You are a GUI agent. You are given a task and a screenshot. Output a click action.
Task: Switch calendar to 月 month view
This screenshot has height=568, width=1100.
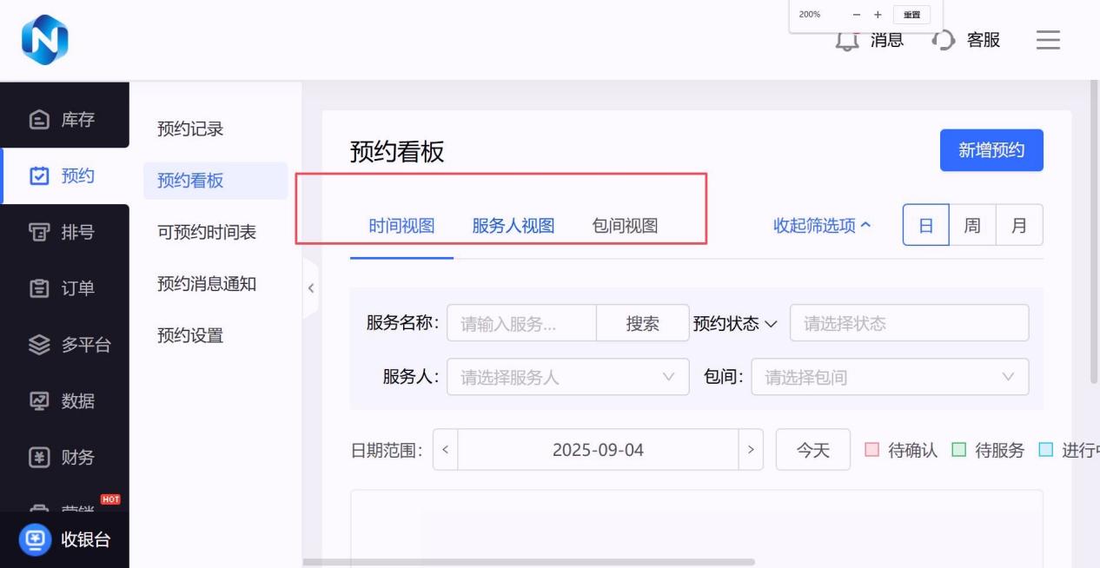1019,226
